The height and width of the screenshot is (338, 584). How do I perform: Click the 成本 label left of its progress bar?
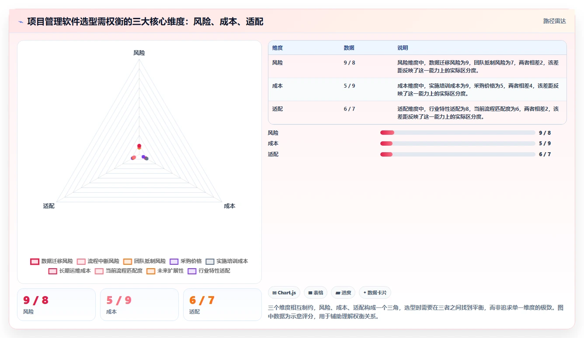tap(273, 143)
